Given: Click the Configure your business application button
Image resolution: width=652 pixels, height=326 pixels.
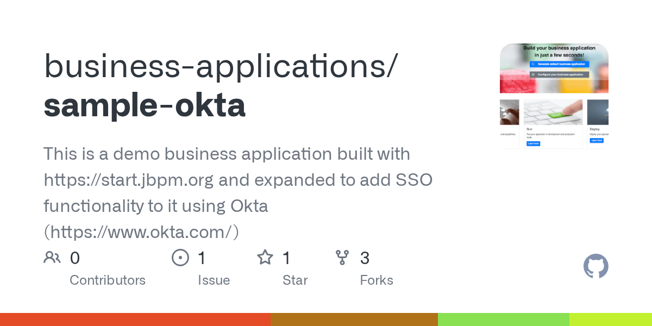Looking at the screenshot, I should [x=559, y=74].
